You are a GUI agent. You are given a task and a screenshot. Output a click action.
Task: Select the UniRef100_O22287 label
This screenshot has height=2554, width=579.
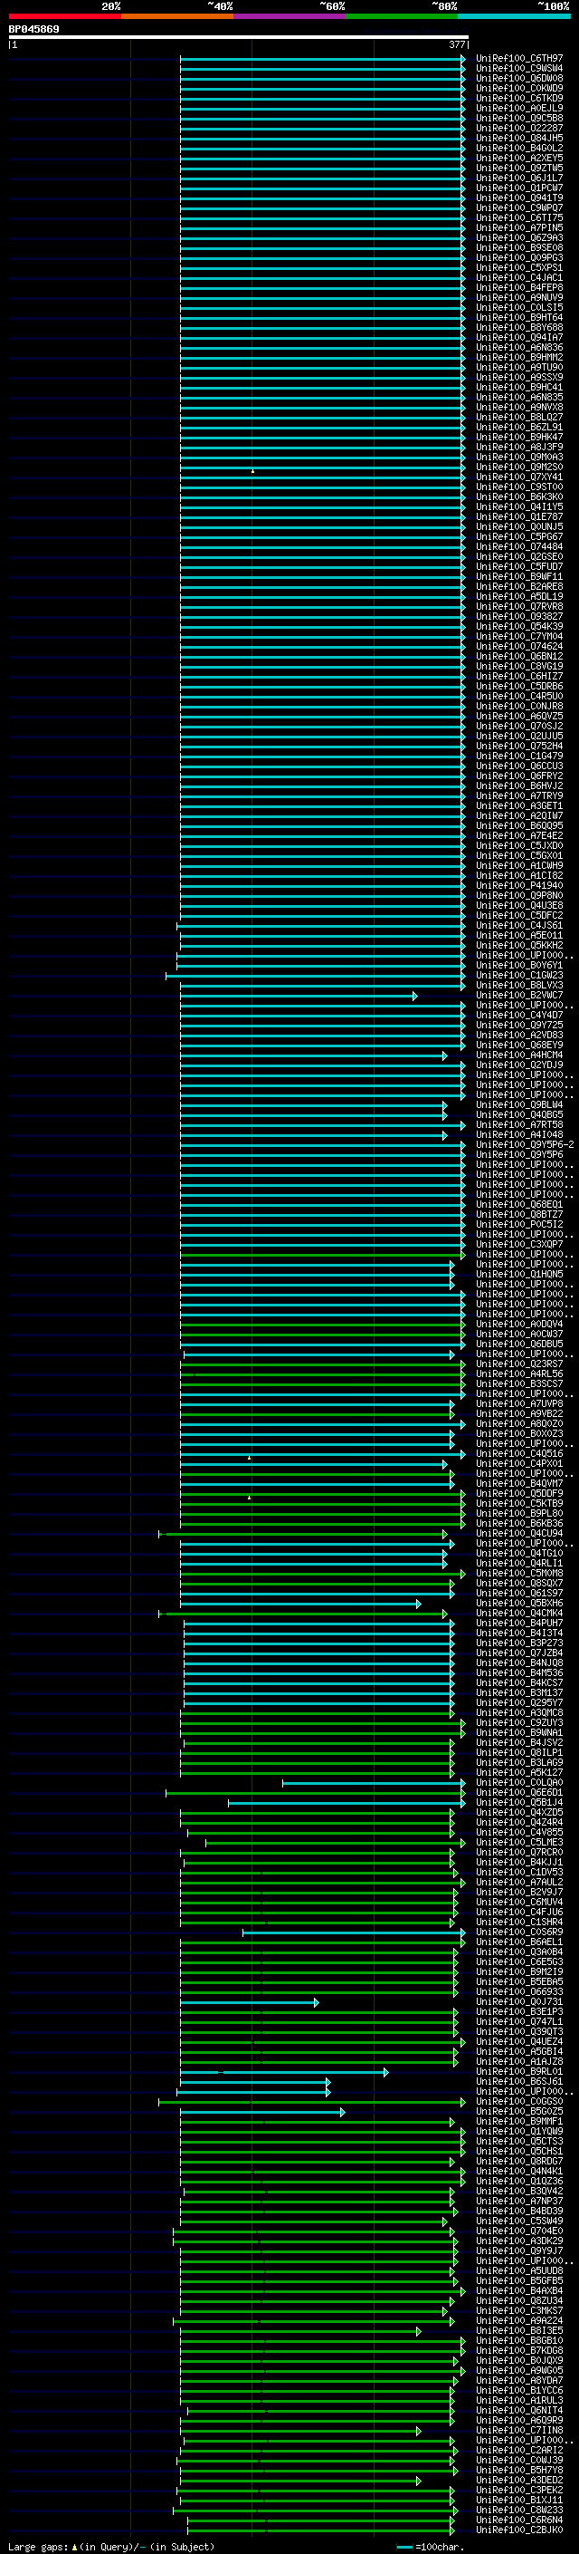(x=518, y=128)
